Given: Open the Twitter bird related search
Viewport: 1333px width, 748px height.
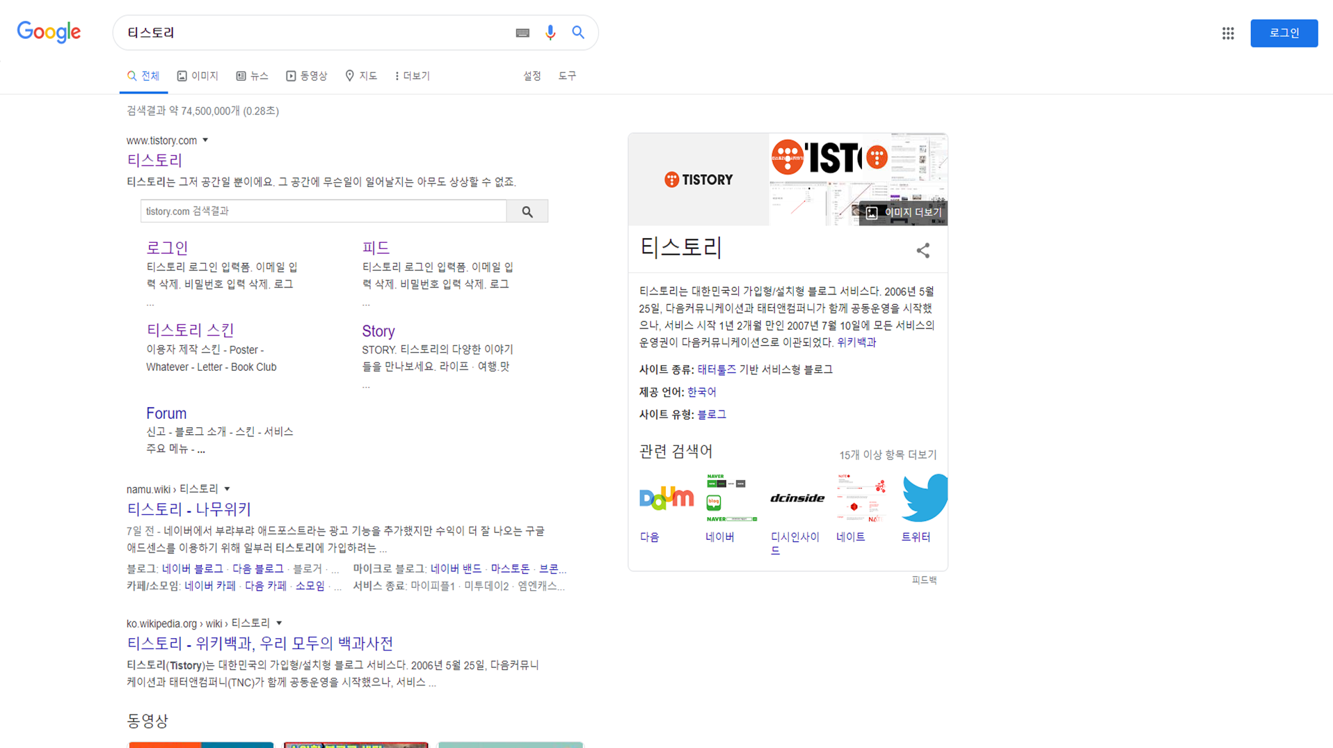Looking at the screenshot, I should 925,498.
